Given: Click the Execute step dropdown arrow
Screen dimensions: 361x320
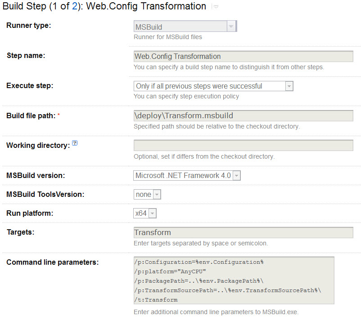Looking at the screenshot, I should (x=289, y=86).
